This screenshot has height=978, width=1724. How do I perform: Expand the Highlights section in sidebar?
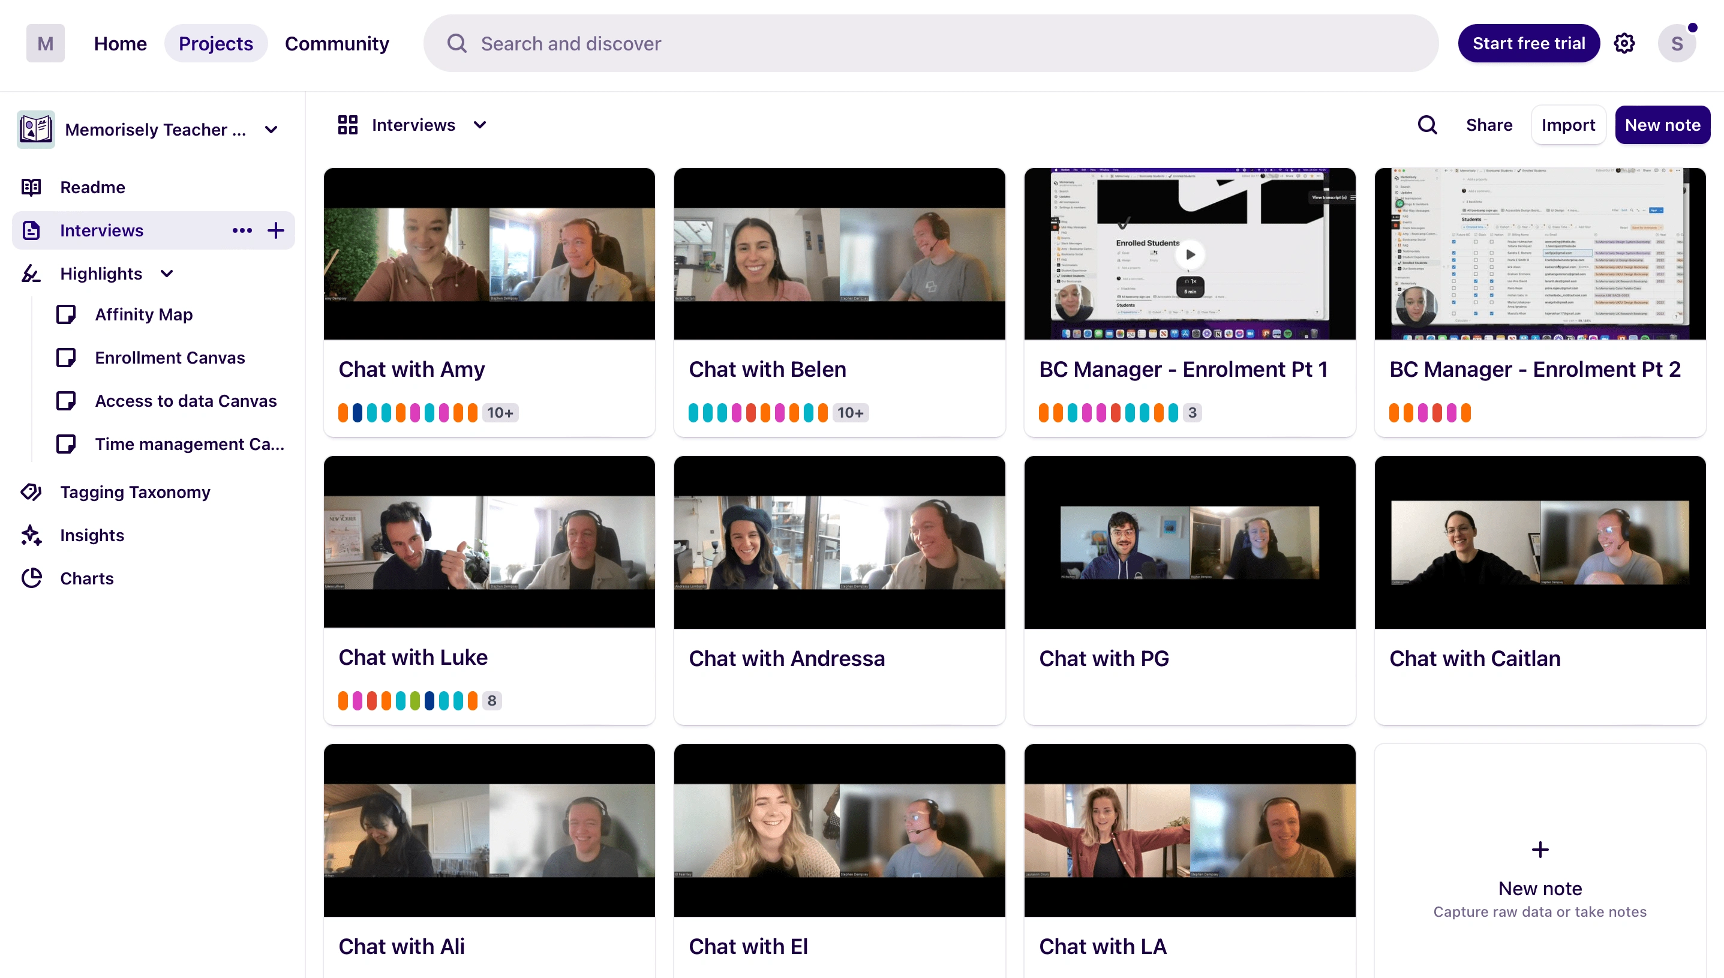click(x=166, y=274)
